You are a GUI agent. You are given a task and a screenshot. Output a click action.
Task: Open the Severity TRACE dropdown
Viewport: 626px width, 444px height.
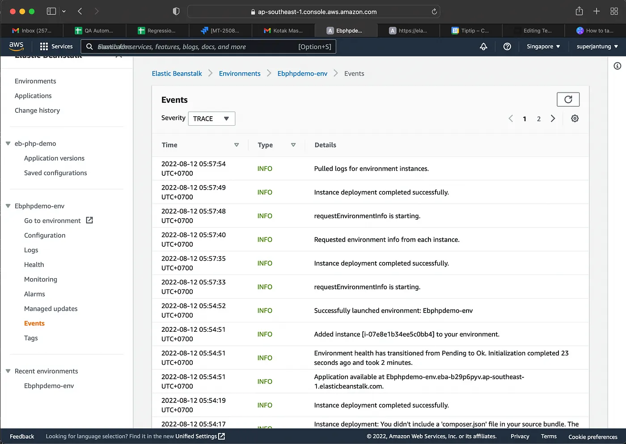point(211,118)
